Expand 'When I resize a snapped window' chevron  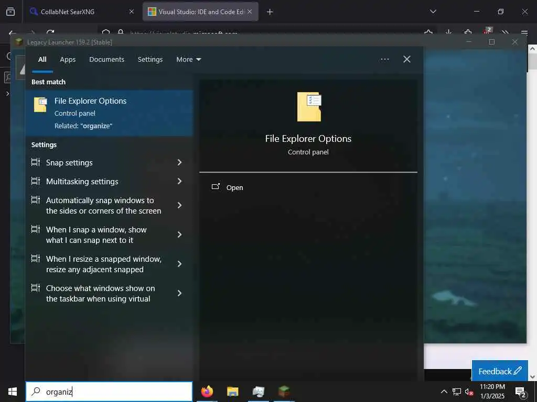click(179, 264)
